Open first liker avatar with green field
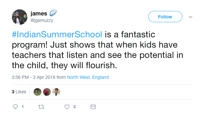 coord(38,92)
